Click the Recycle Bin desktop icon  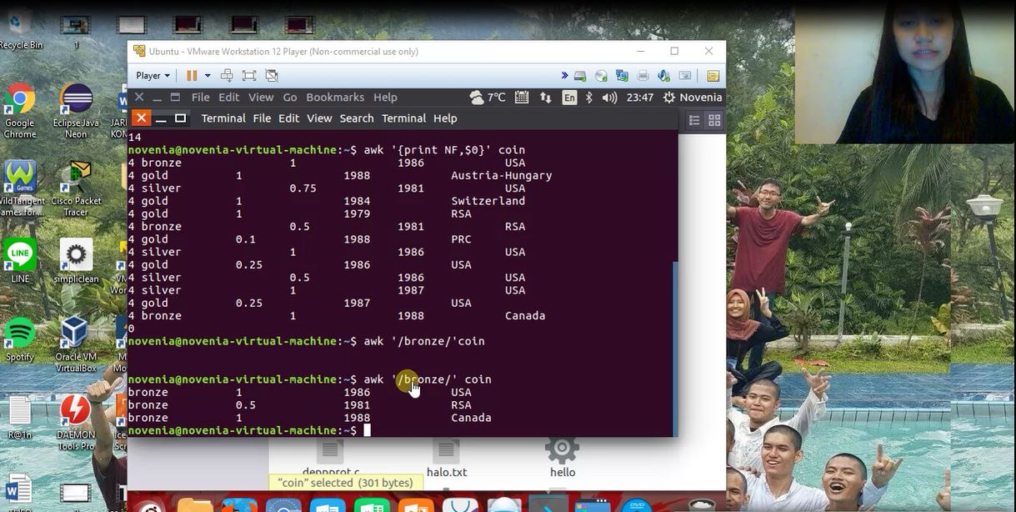[x=20, y=30]
